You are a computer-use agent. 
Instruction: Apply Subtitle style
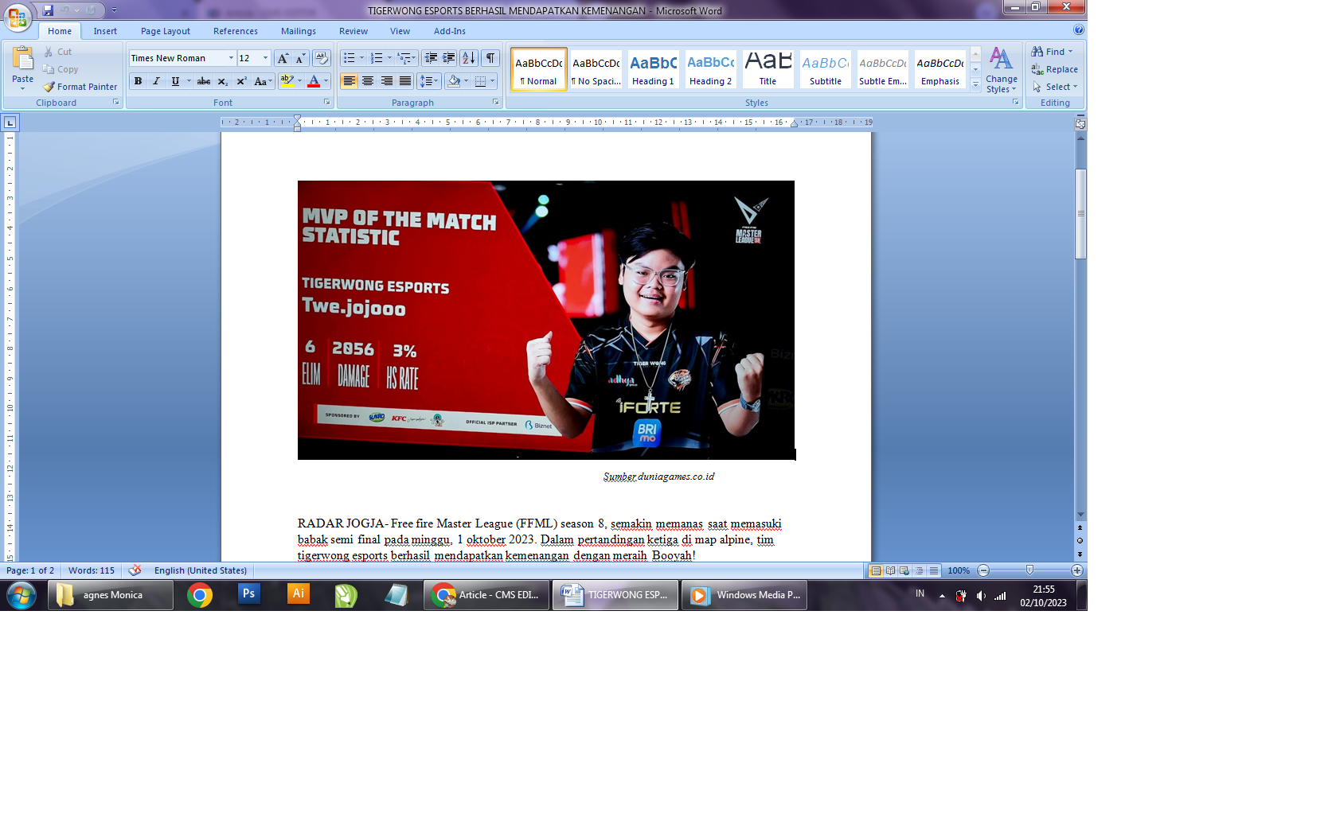coord(826,69)
